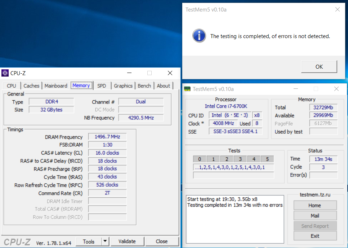Click the TestMem5 memory chip title icon
This screenshot has height=248, width=348.
(x=187, y=89)
